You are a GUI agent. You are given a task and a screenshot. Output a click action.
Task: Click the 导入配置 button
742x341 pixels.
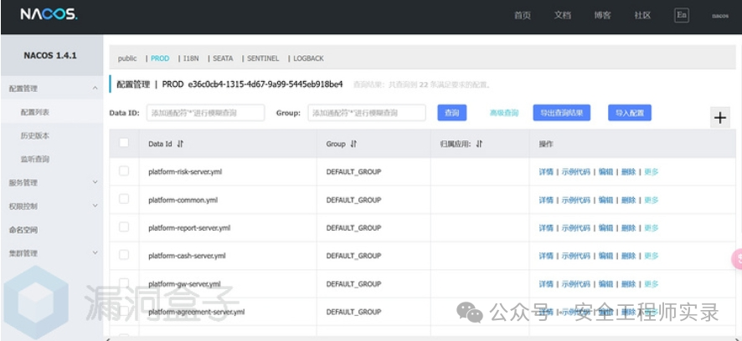point(630,113)
